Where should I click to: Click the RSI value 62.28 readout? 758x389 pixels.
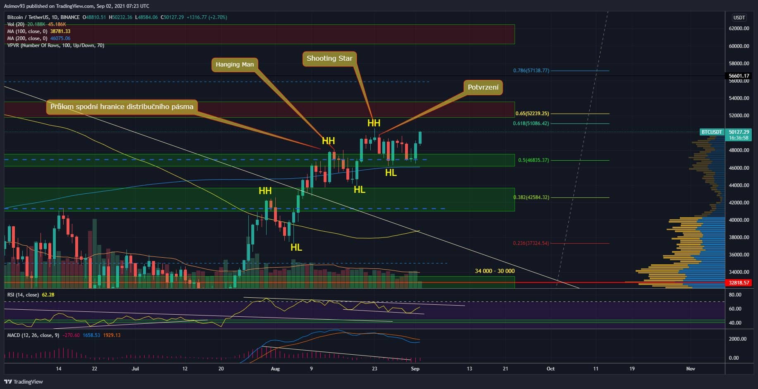click(x=48, y=295)
